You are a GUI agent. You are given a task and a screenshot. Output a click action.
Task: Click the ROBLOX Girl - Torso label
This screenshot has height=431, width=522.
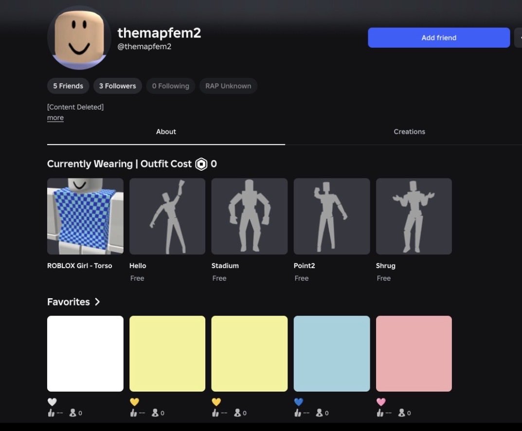click(80, 266)
